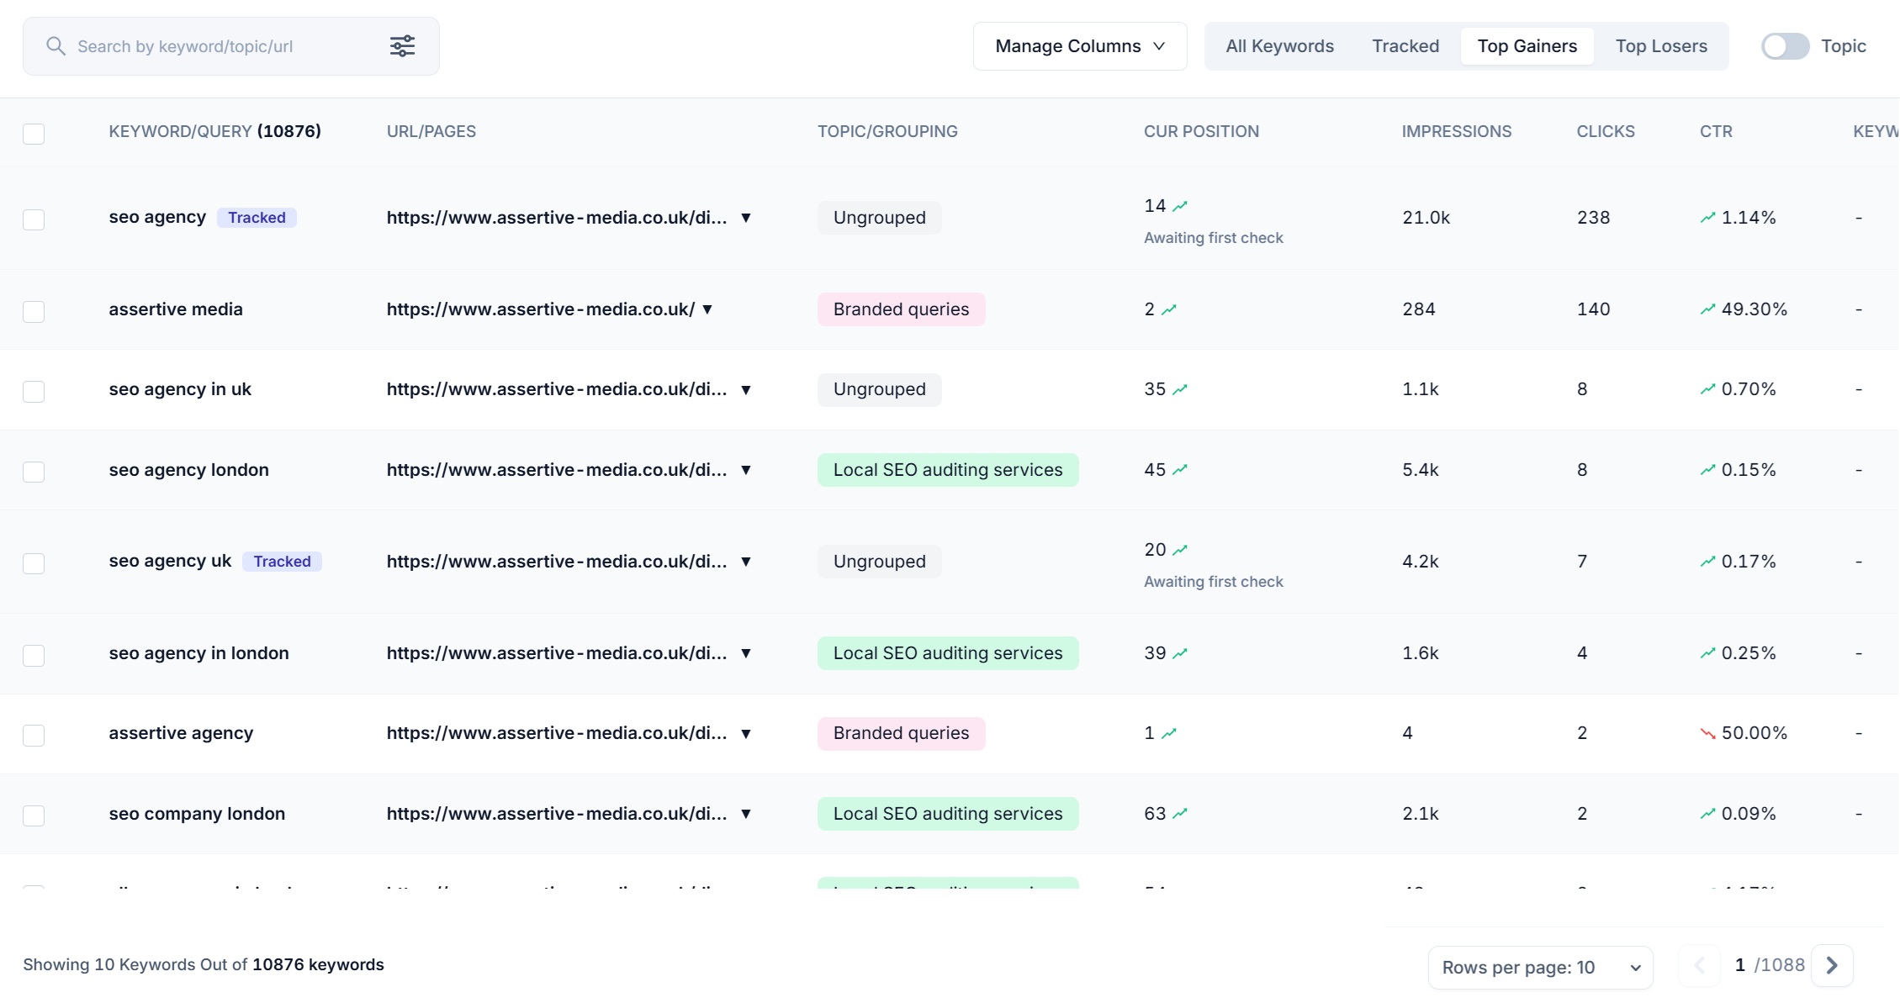The height and width of the screenshot is (1003, 1900).
Task: Click upward CTR arrow for 0.09%
Action: 1707,814
